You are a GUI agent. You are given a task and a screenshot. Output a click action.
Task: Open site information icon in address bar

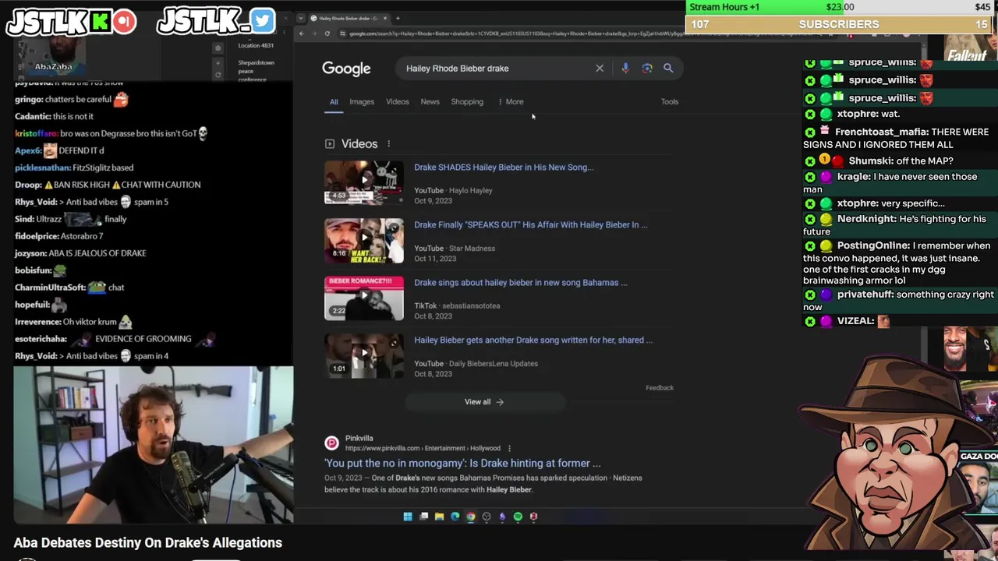tap(342, 34)
